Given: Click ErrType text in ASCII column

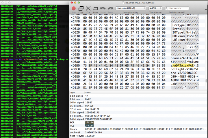Looking at the screenshot, I should (179, 25).
